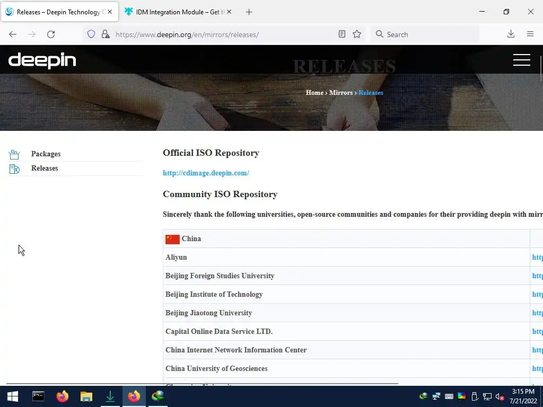Click the IDM icon in system tray

[x=423, y=396]
